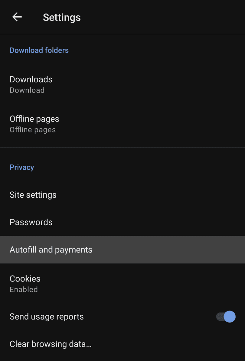Open the Downloads folder setting

pyautogui.click(x=122, y=84)
